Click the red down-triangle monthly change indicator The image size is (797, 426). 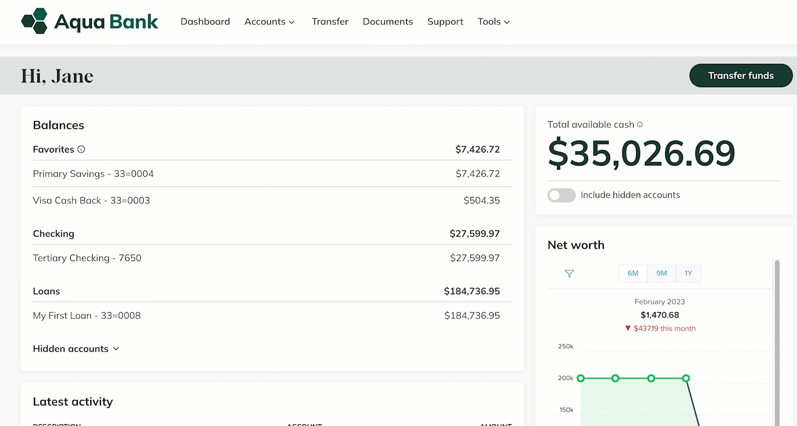[x=628, y=329]
